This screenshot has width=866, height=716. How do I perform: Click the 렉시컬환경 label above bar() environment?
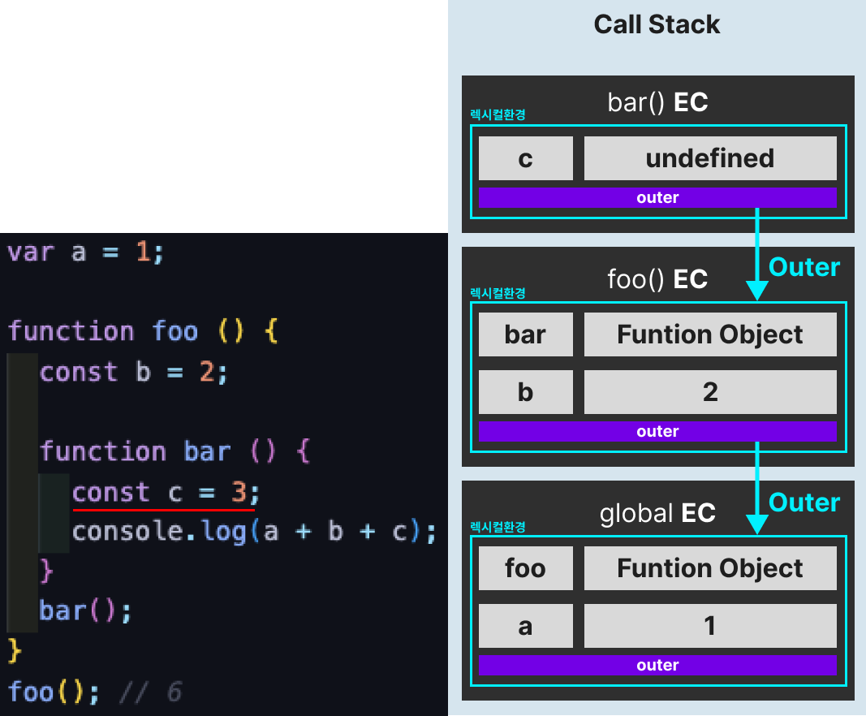tap(498, 115)
